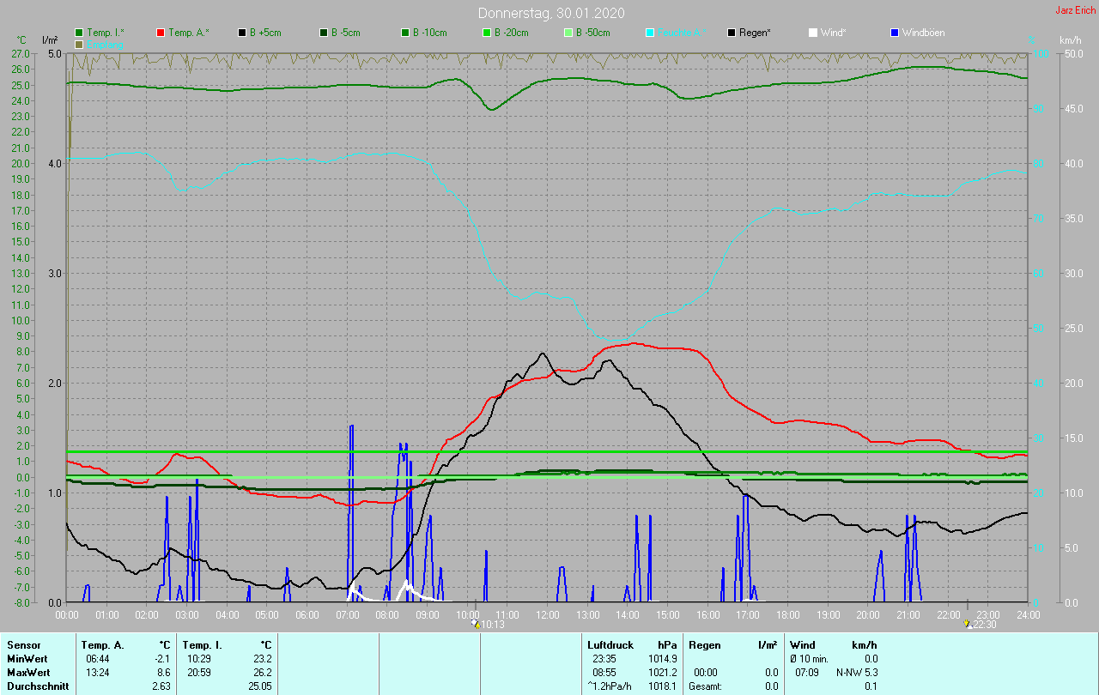Click the light green B -50cm square

568,33
